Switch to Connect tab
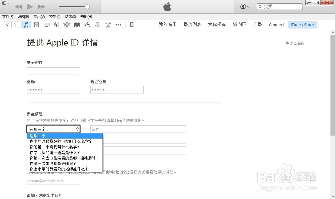 coord(276,25)
